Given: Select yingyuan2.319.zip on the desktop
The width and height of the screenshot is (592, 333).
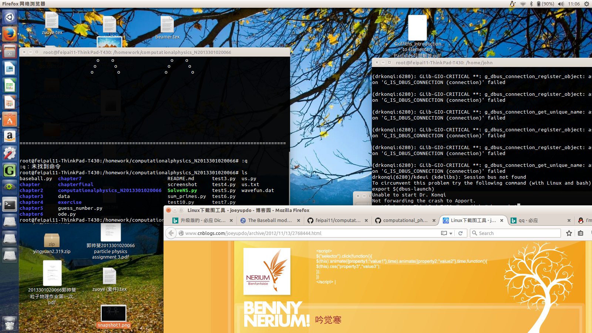Looking at the screenshot, I should [x=52, y=243].
